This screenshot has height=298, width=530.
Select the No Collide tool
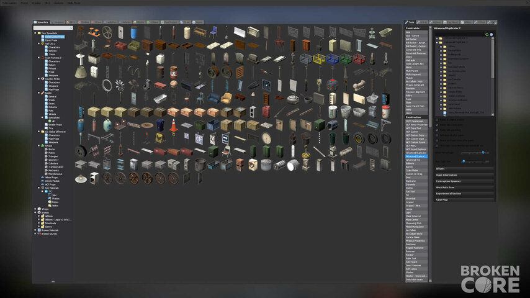pos(416,230)
